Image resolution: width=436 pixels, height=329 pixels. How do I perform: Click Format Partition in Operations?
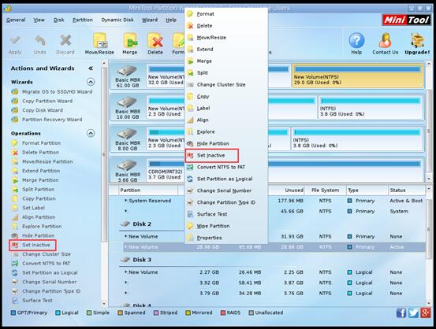[x=36, y=143]
